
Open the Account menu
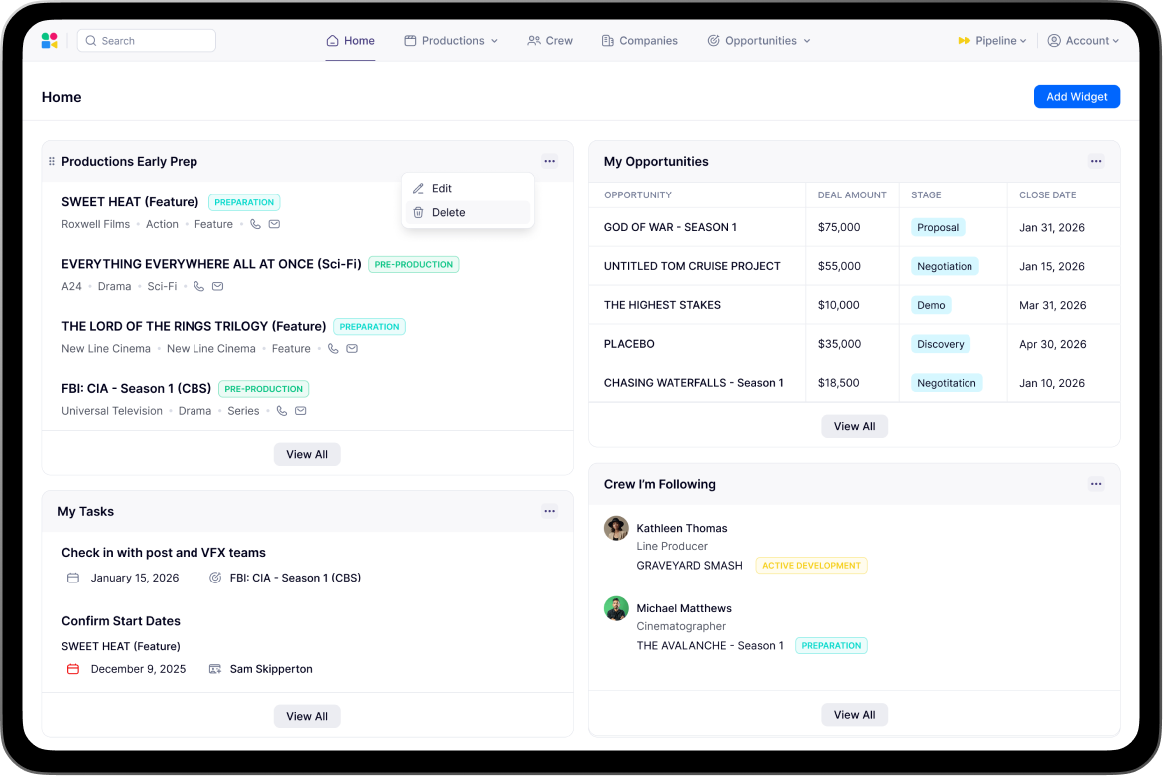click(1083, 41)
